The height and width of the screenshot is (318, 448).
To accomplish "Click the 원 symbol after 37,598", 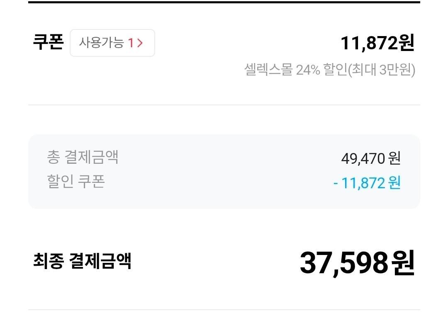I will pyautogui.click(x=403, y=262).
